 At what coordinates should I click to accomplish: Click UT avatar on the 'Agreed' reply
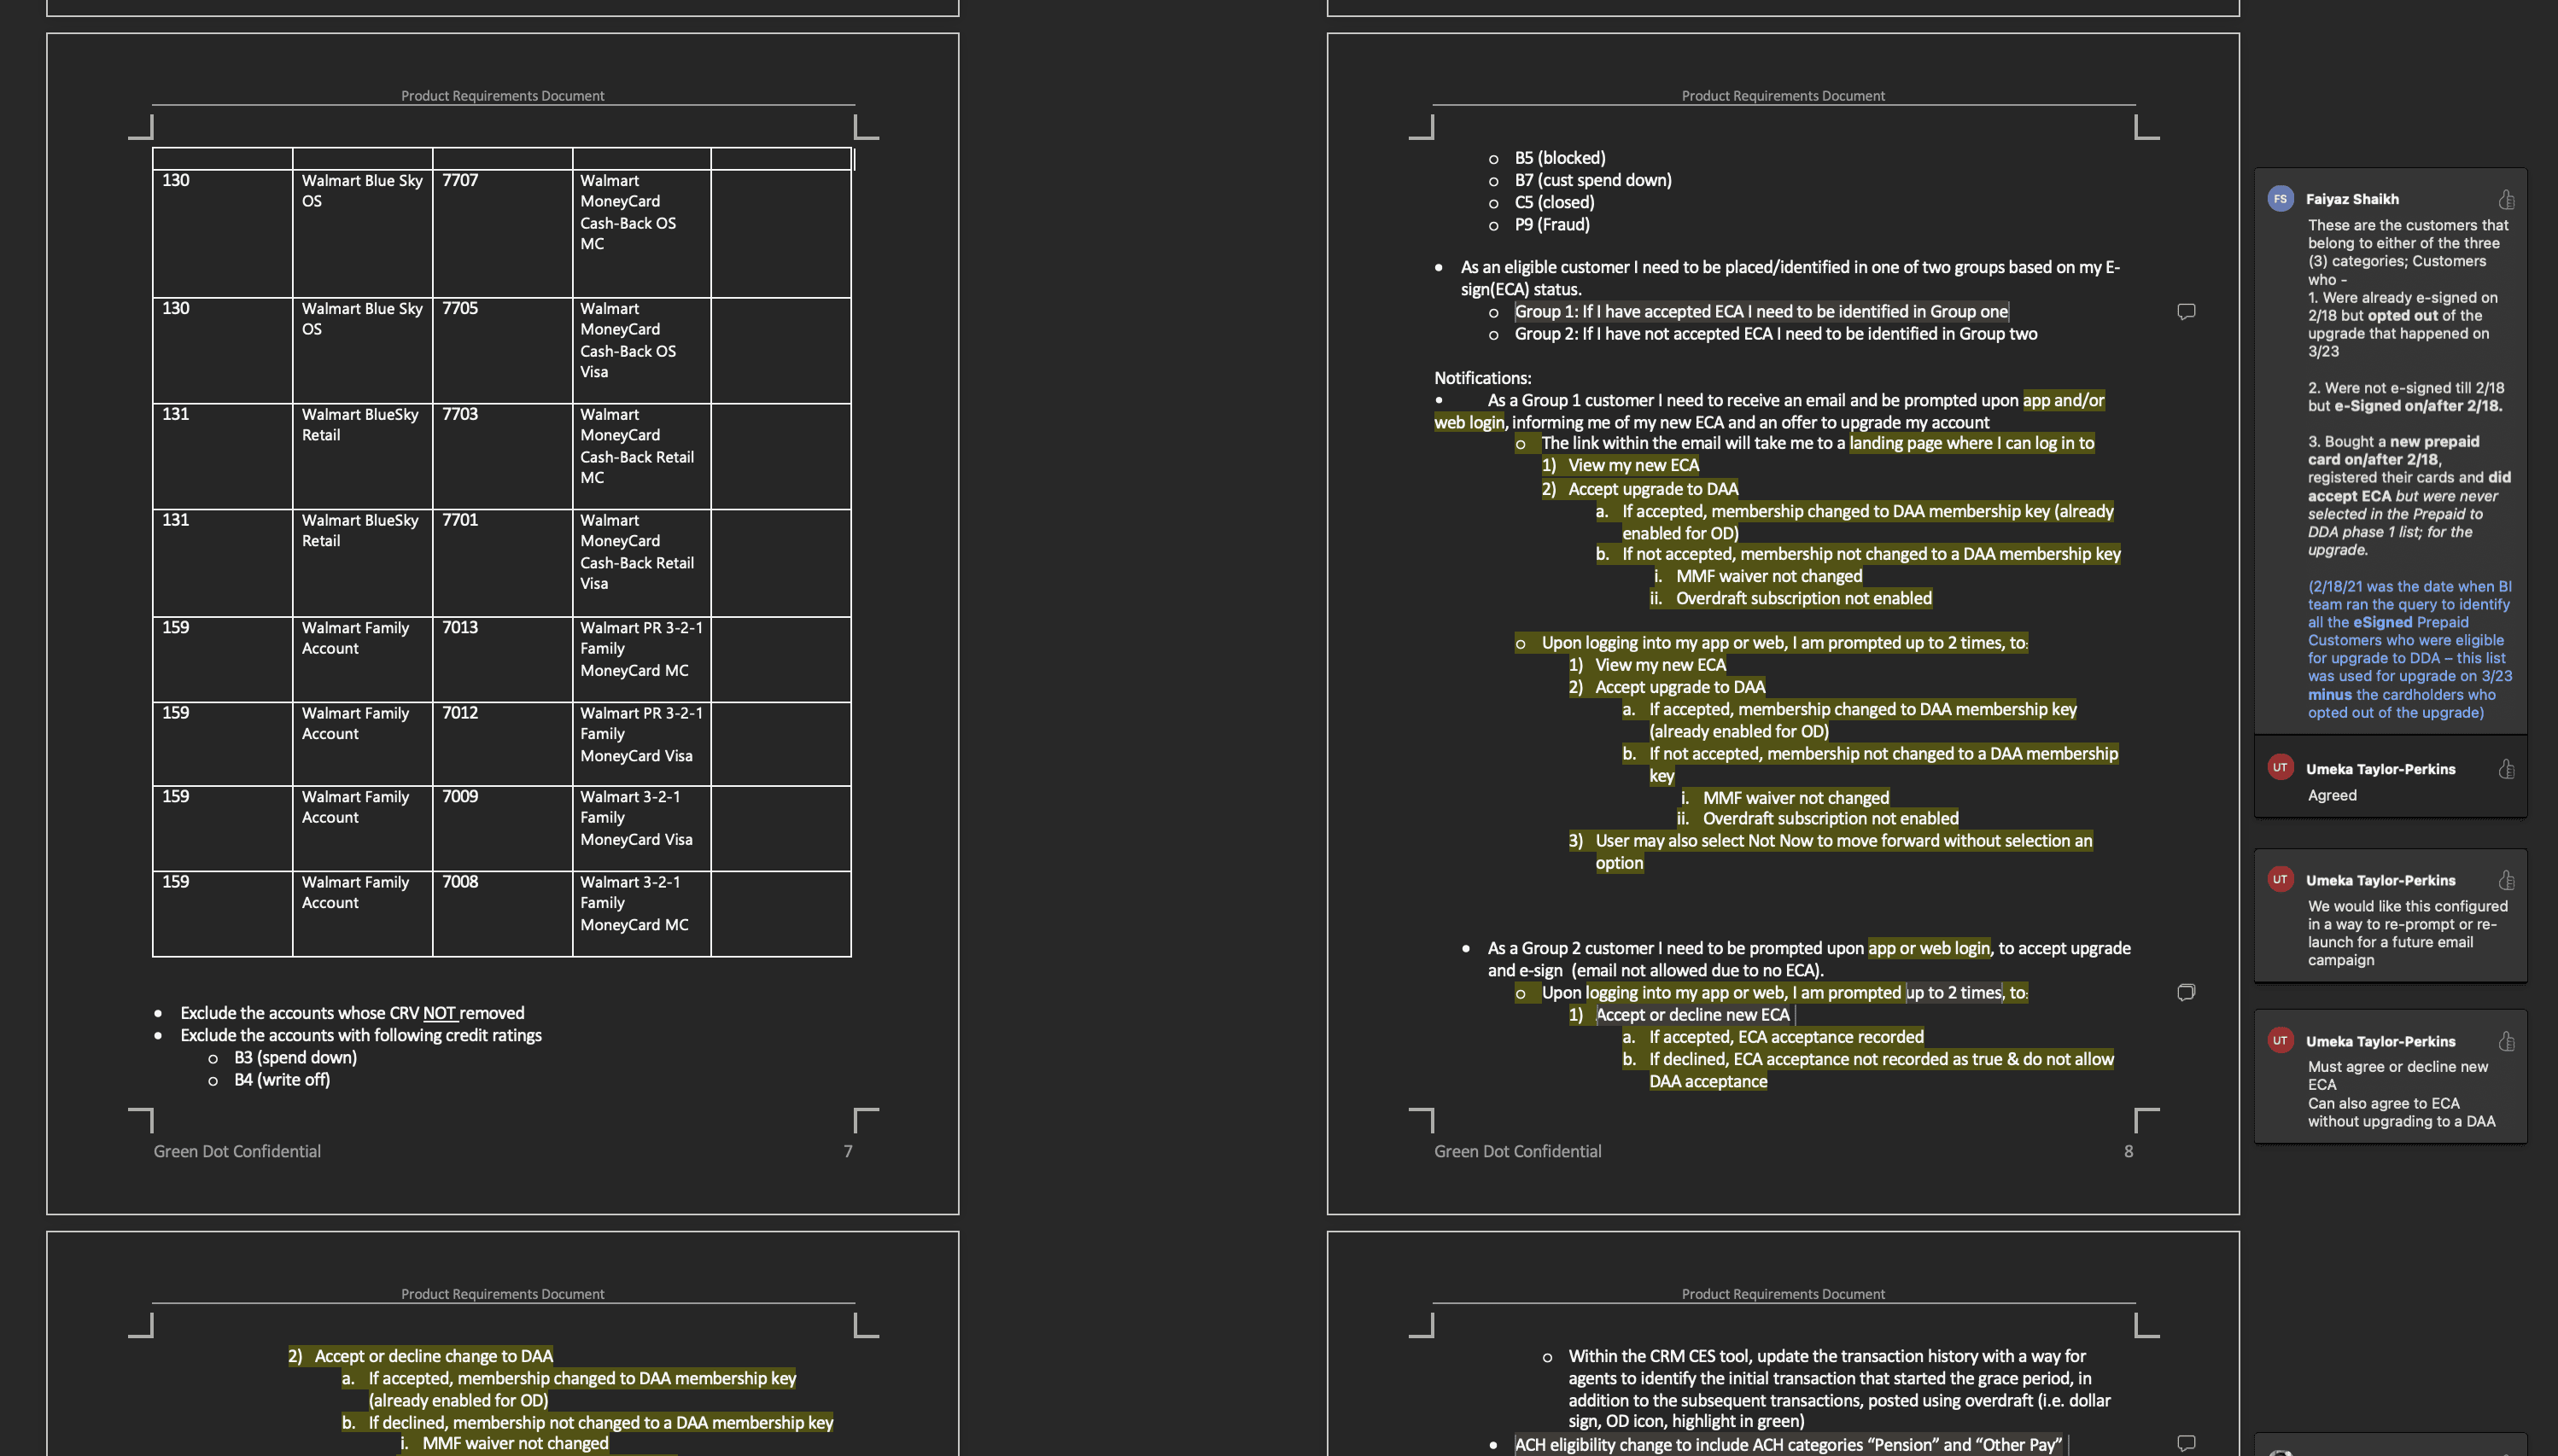[2280, 768]
